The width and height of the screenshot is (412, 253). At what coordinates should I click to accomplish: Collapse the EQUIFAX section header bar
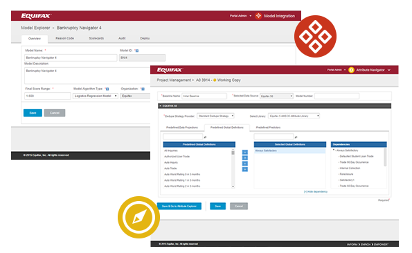[275, 106]
